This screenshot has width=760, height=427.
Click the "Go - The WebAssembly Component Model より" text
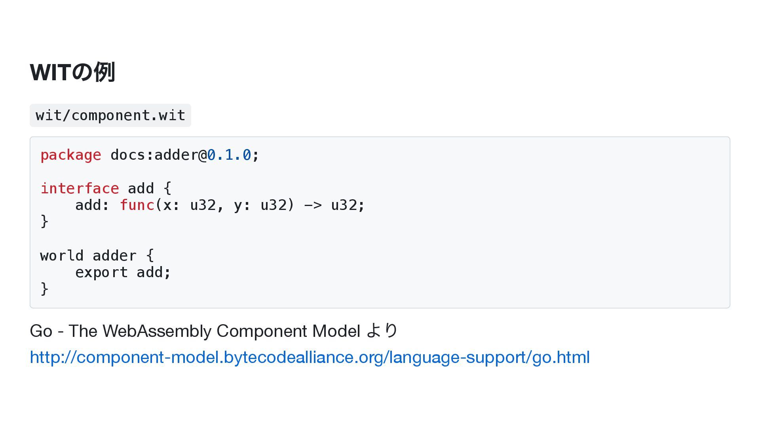213,331
